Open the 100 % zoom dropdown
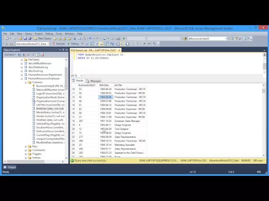 (x=81, y=75)
